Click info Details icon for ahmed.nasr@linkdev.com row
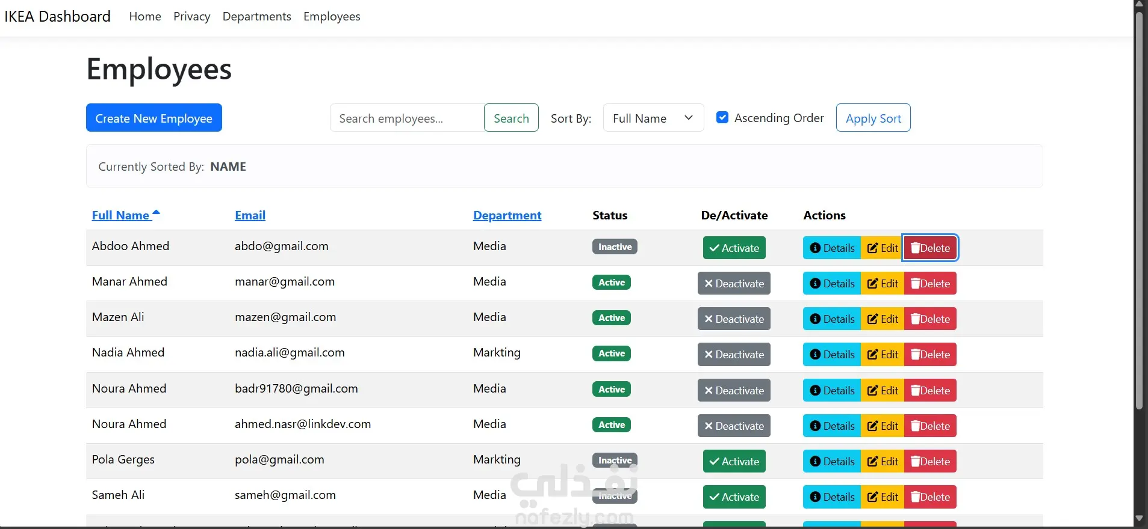The image size is (1148, 529). click(x=815, y=426)
